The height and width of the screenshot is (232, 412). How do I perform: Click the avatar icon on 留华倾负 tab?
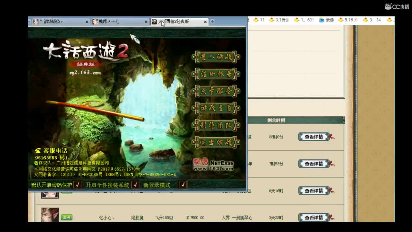coord(36,22)
